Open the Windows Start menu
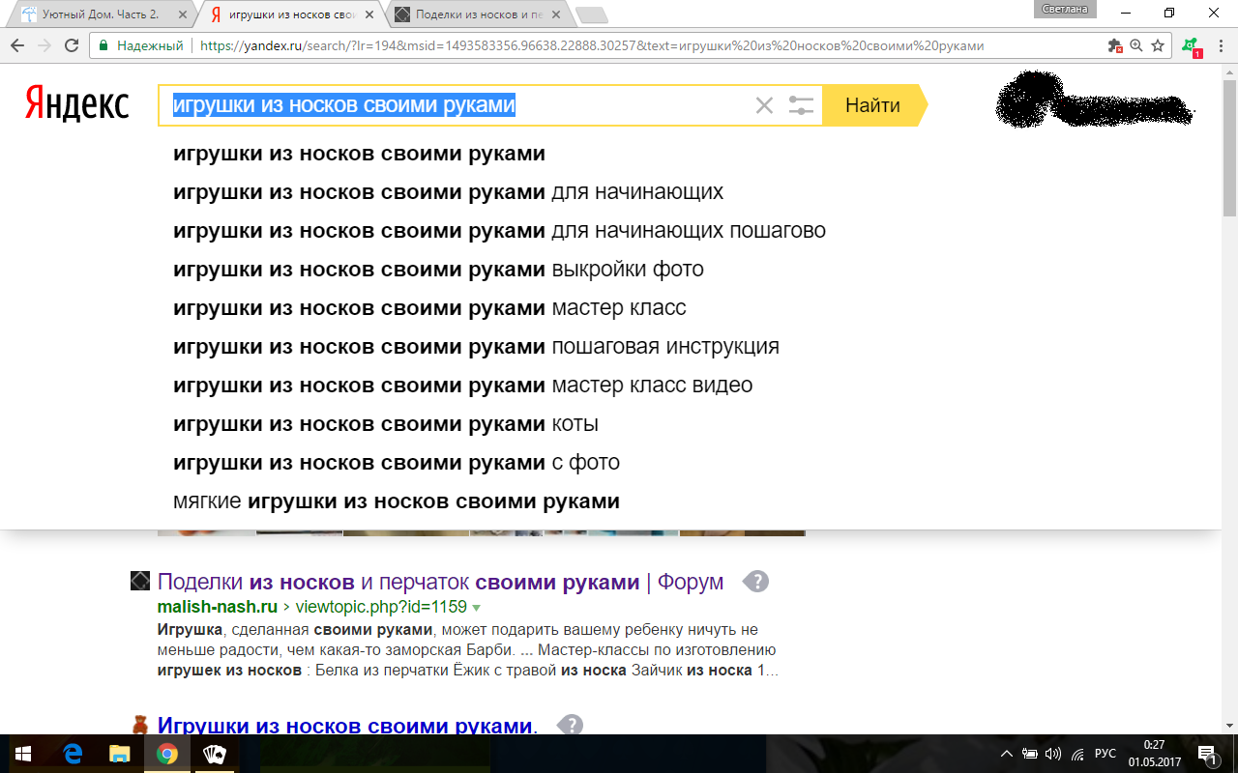Viewport: 1238px width, 773px height. (22, 754)
